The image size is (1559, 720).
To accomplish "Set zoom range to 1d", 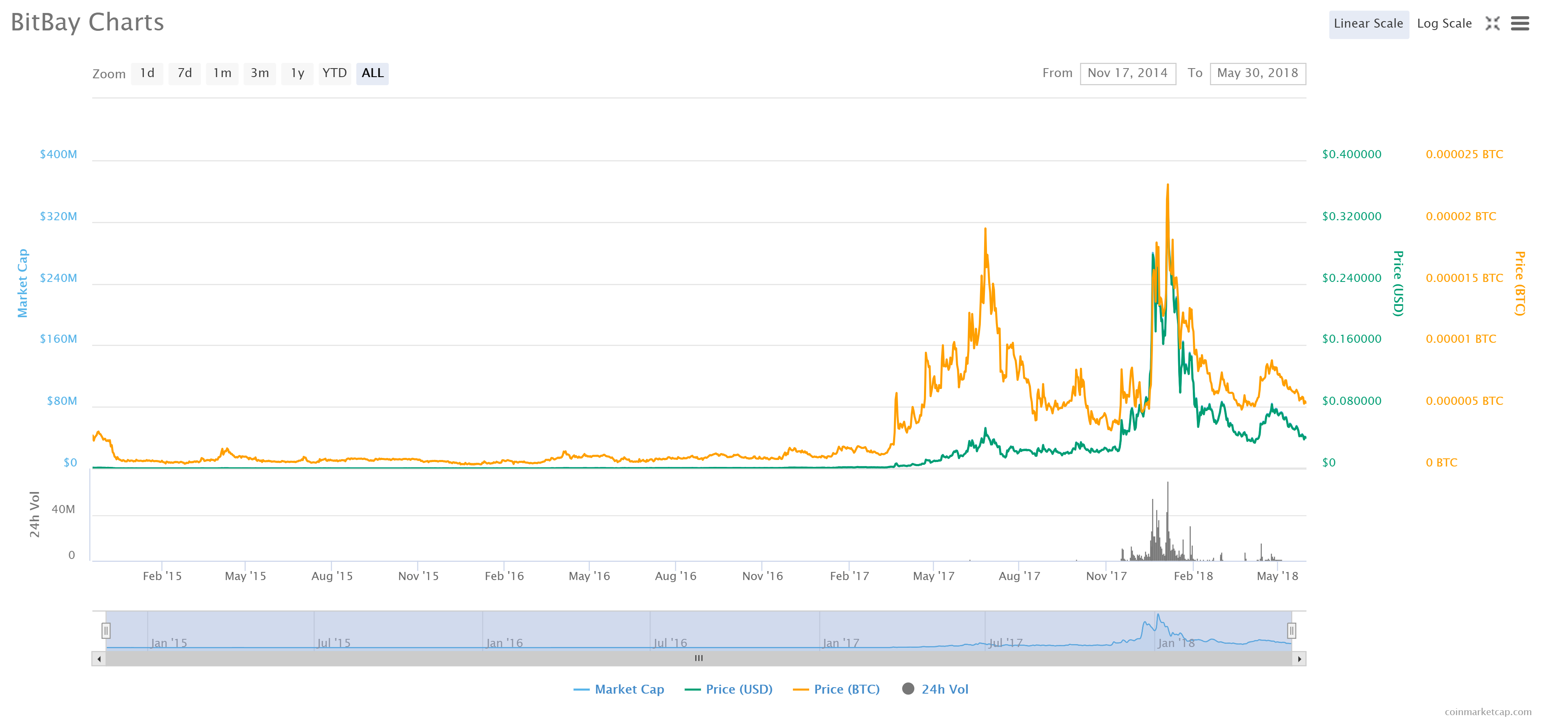I will tap(147, 73).
